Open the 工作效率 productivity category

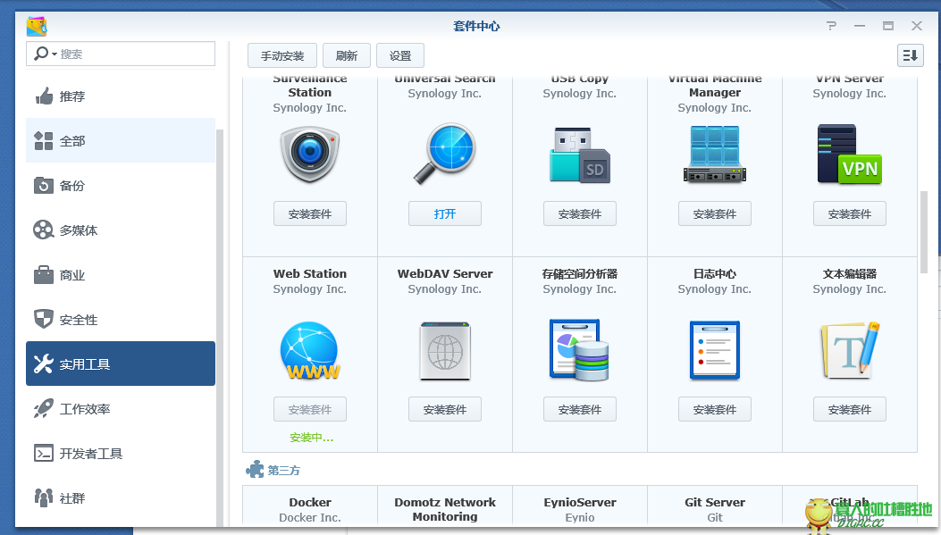[x=121, y=409]
